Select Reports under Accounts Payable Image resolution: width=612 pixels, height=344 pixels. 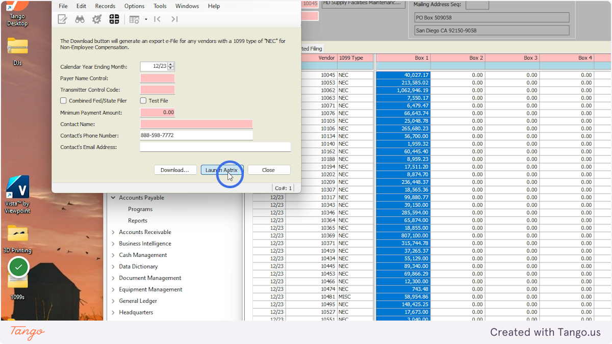(x=138, y=221)
